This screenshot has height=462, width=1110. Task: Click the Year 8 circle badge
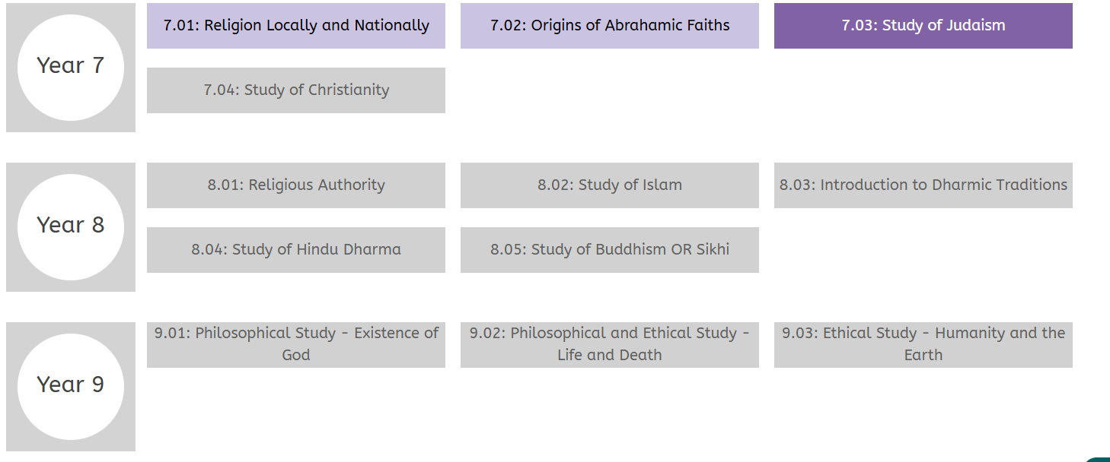coord(71,227)
